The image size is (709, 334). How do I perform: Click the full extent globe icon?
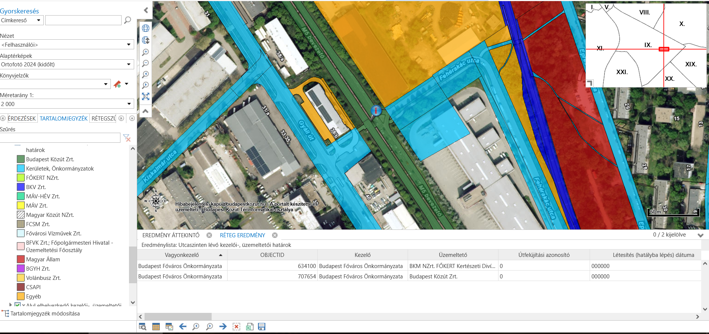146,28
